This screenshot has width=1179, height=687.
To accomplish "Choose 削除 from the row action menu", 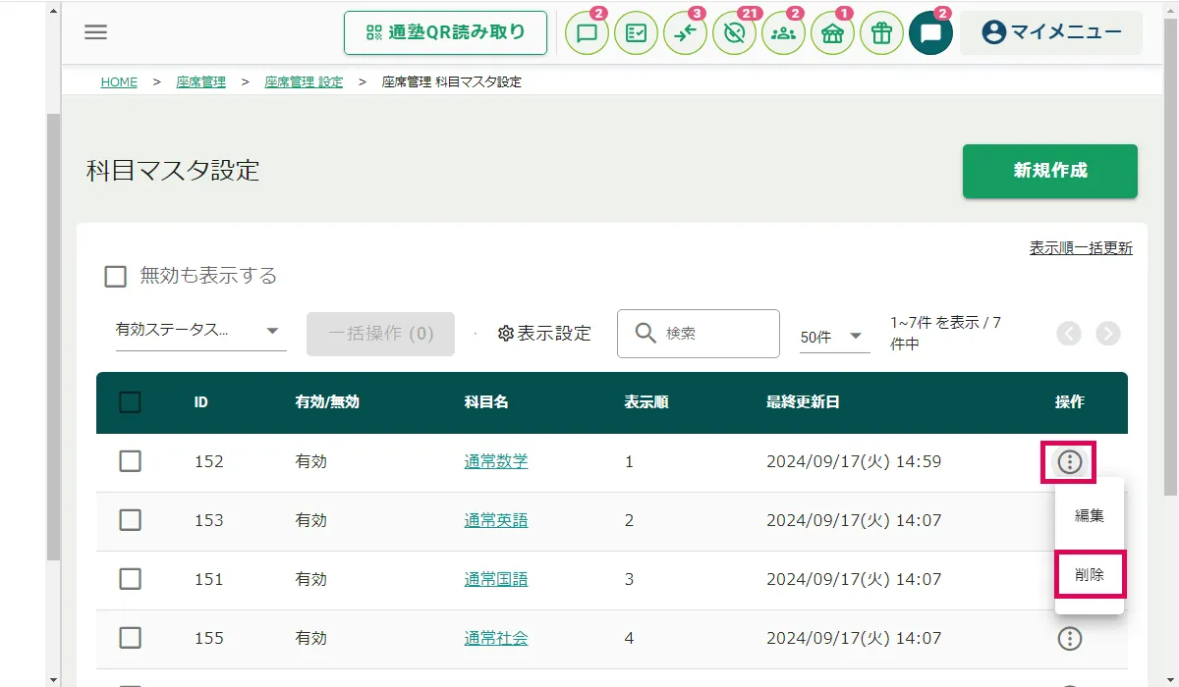I will [1090, 575].
